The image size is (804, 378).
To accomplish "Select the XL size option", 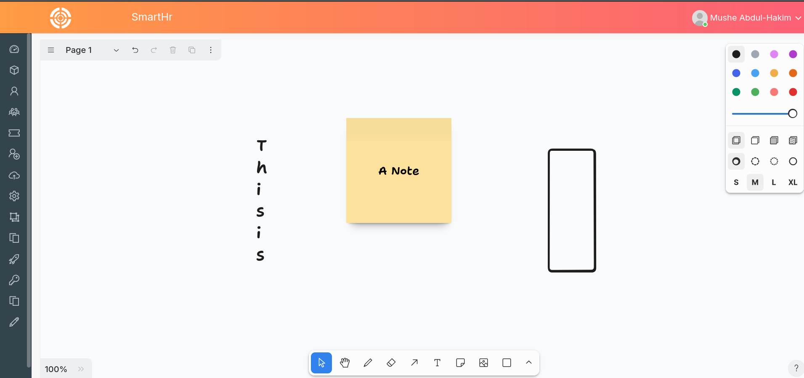I will coord(793,182).
